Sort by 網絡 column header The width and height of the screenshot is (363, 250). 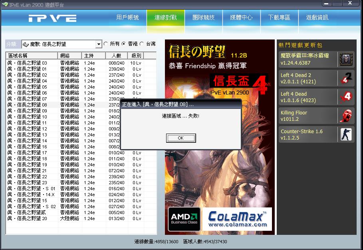[x=69, y=56]
